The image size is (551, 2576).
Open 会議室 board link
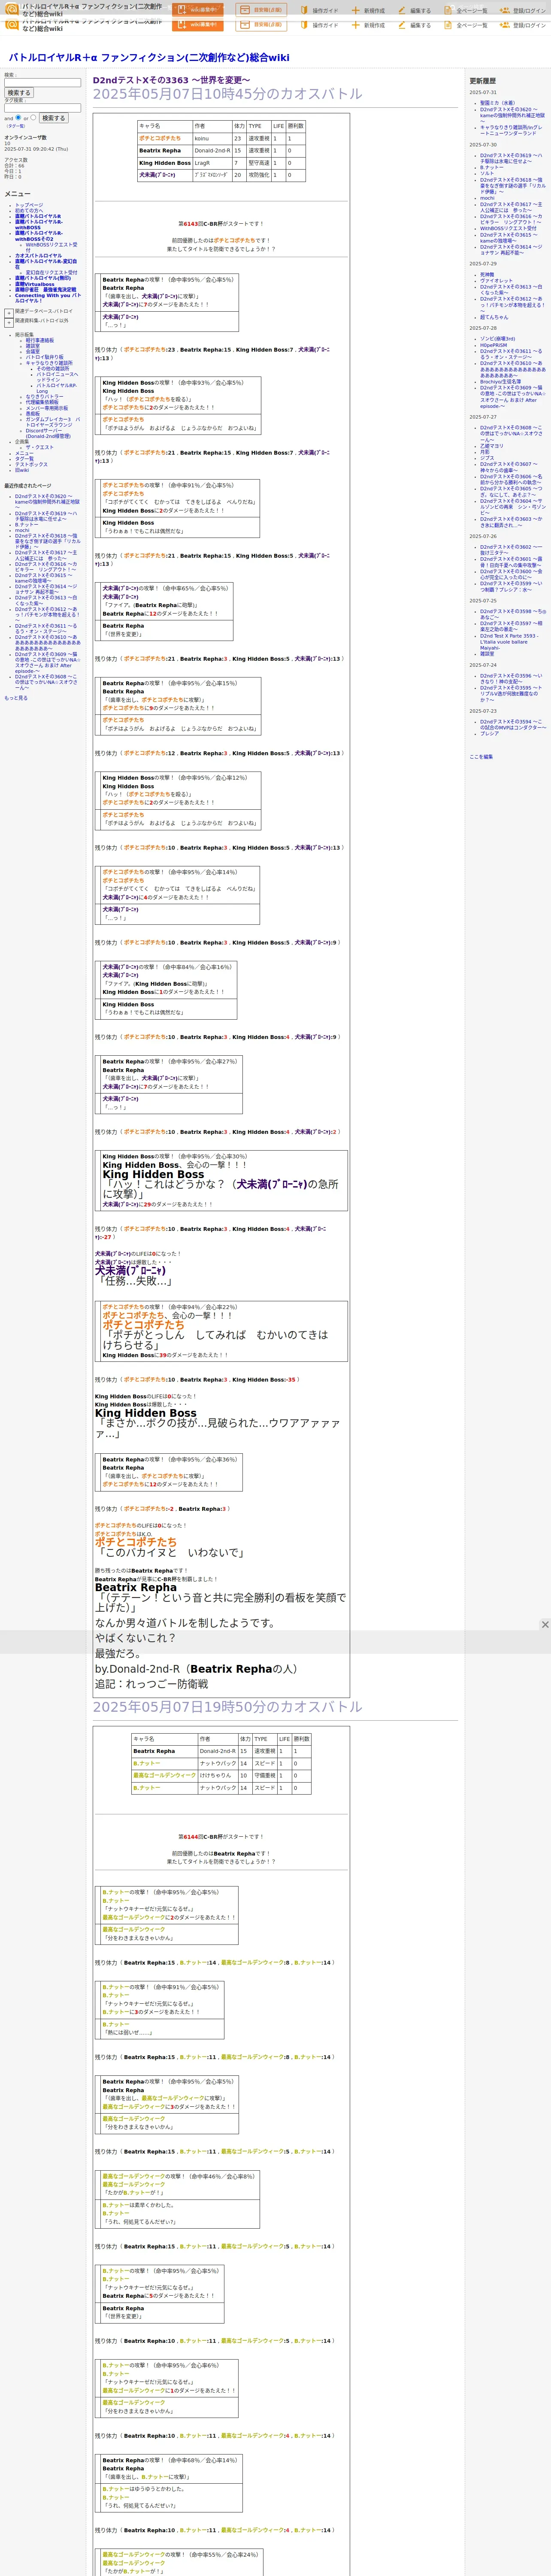(33, 351)
